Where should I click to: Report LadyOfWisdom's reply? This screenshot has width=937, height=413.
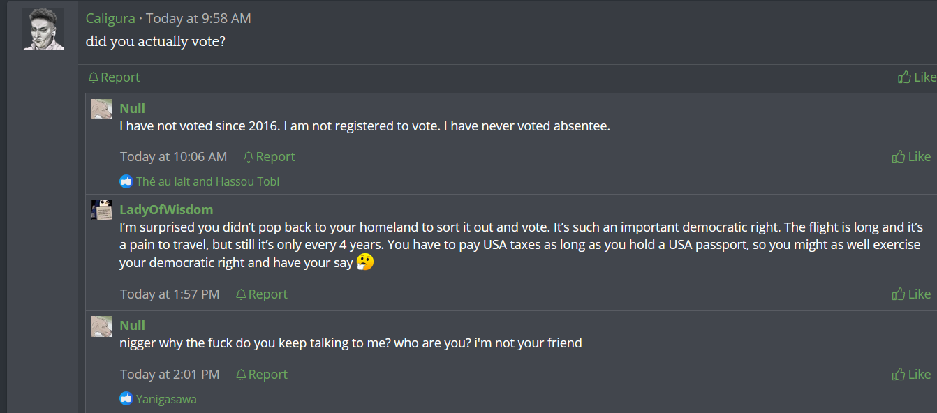pyautogui.click(x=262, y=294)
